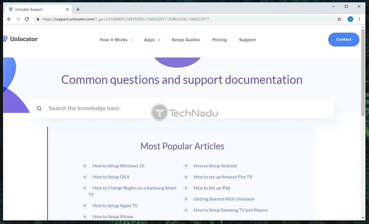
Task: Click the scrollbar down arrow
Action: pos(363,218)
